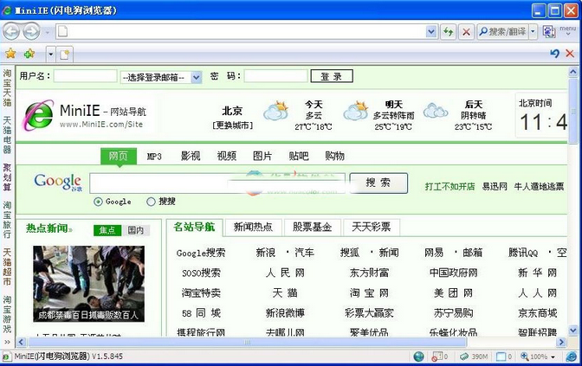Click the horizontal scrollbar right arrow
This screenshot has width=582, height=366.
point(561,342)
